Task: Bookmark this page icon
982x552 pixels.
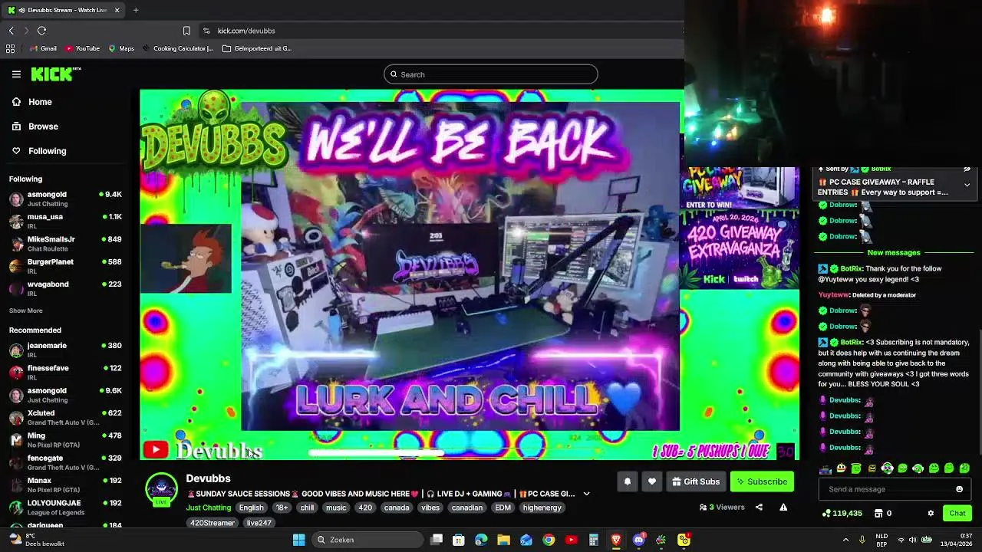Action: pos(186,31)
